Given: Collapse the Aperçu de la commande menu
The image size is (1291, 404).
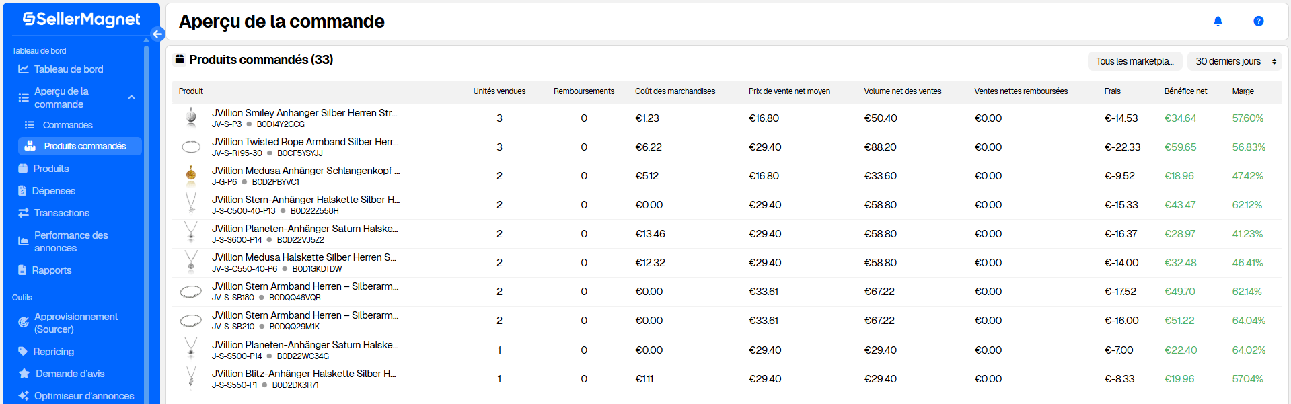Looking at the screenshot, I should [x=131, y=97].
